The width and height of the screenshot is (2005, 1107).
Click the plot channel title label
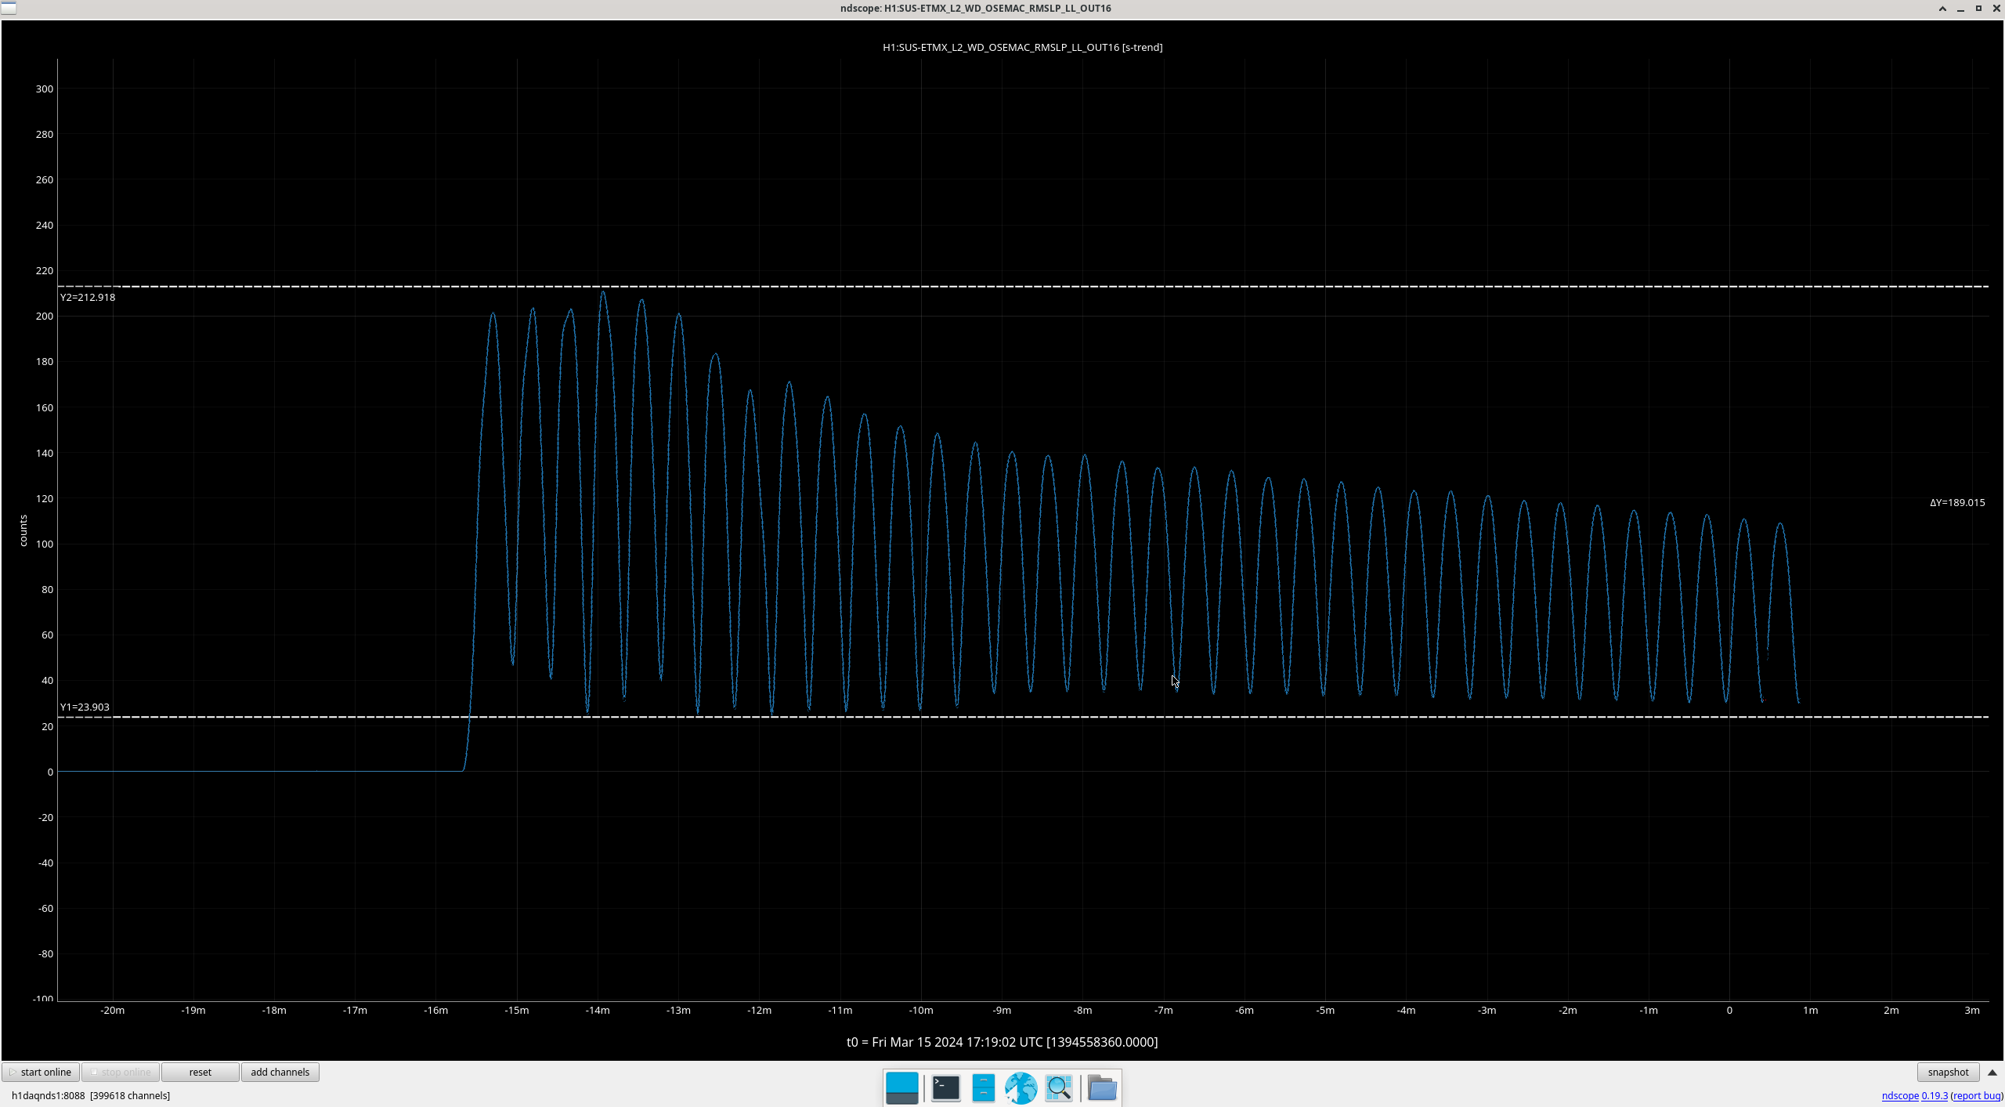pyautogui.click(x=1022, y=47)
